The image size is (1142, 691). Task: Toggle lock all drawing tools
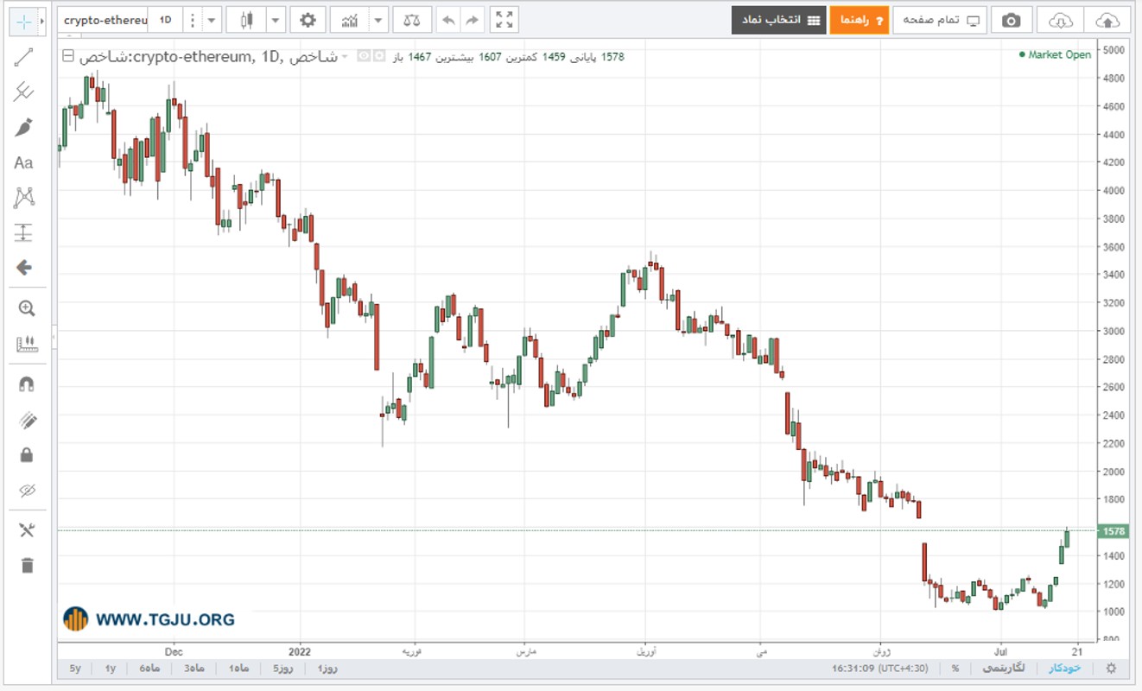tap(27, 455)
